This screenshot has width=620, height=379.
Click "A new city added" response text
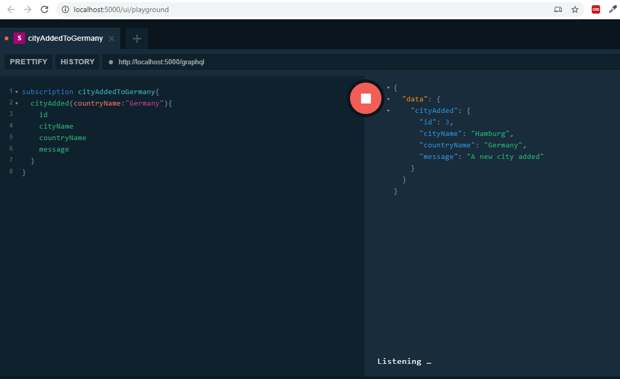(505, 156)
